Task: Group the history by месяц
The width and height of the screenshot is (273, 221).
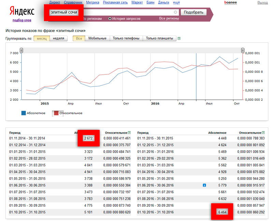Action: pyautogui.click(x=42, y=38)
